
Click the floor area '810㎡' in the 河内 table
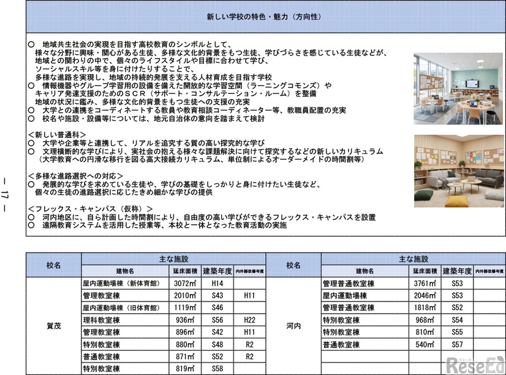click(425, 332)
